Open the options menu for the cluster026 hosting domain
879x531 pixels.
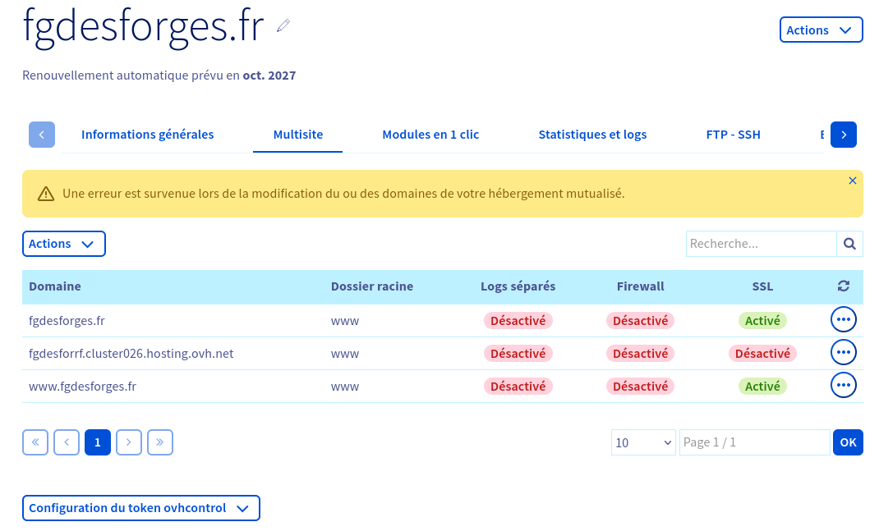(x=843, y=353)
